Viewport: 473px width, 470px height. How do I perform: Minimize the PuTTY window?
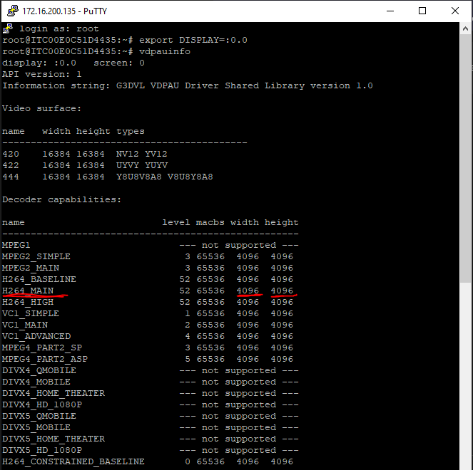coord(389,11)
